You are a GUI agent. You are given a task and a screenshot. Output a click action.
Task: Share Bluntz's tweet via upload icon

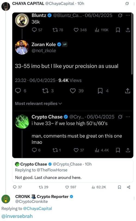pos(128,30)
